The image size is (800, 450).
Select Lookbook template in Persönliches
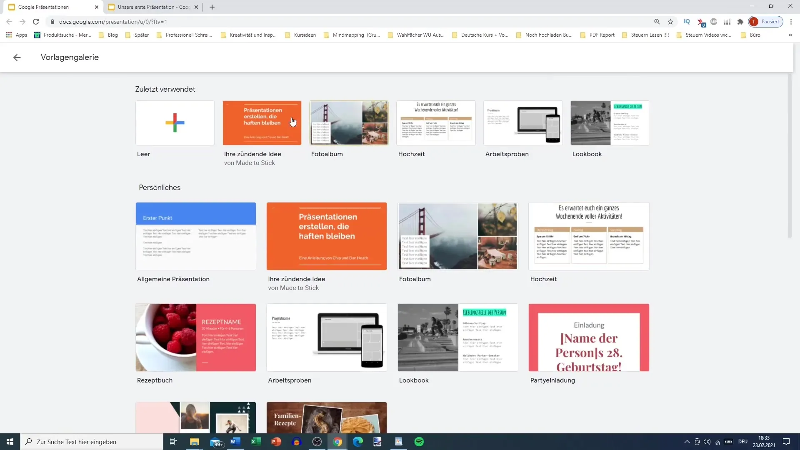(x=458, y=337)
